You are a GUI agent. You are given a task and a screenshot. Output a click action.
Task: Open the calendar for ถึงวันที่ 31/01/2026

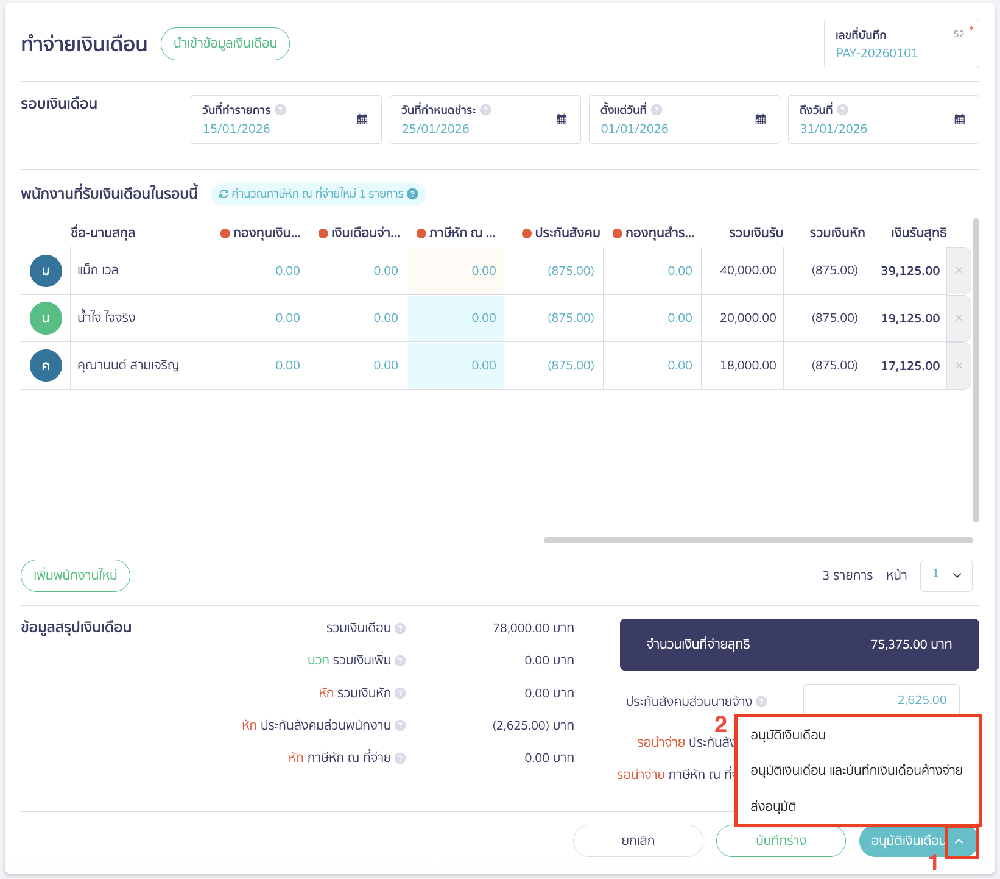[x=960, y=119]
